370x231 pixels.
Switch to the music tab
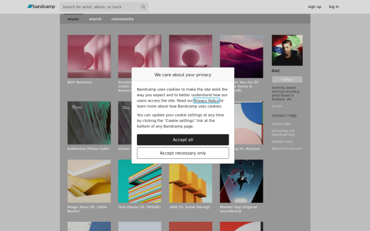point(73,19)
